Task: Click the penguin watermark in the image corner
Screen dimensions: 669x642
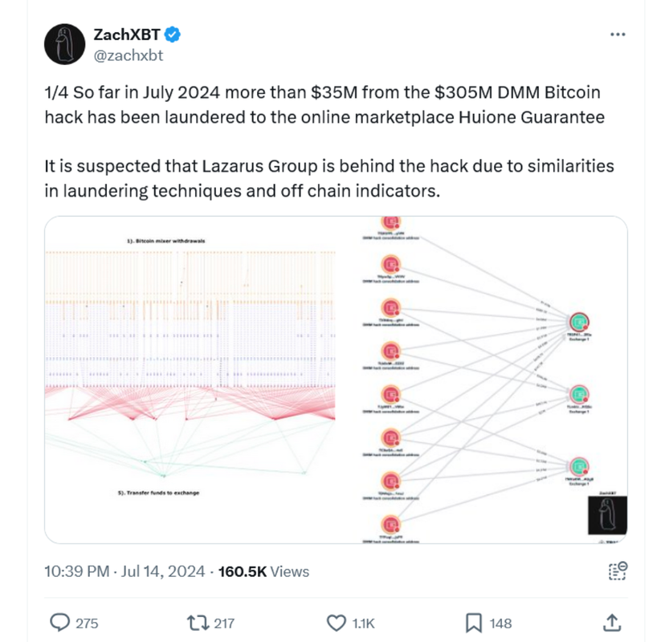Action: [x=607, y=514]
